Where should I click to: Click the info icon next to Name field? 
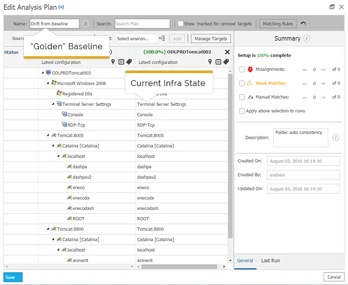86,24
